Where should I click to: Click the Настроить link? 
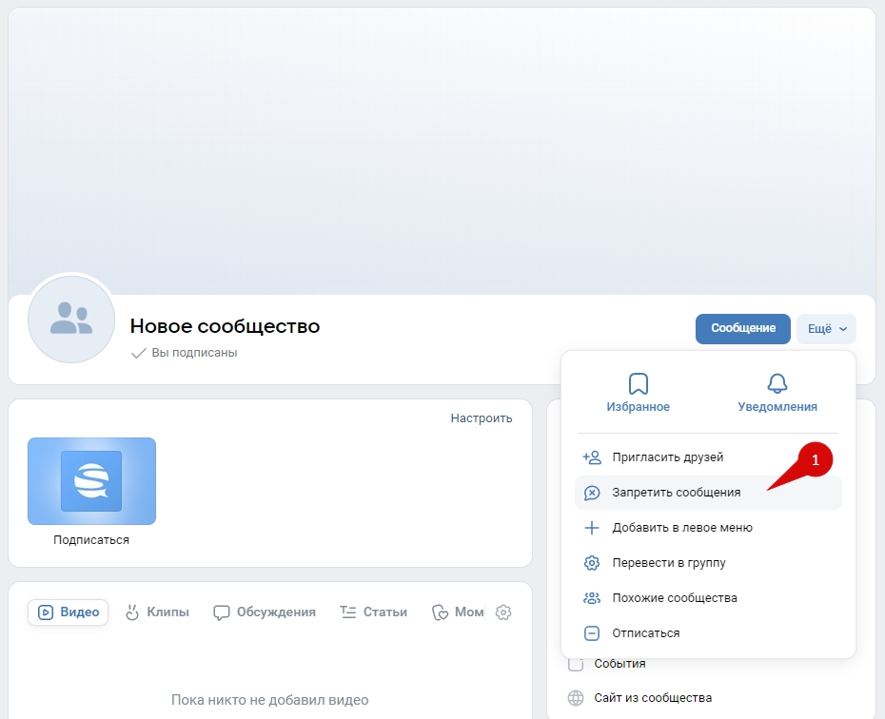[x=481, y=418]
